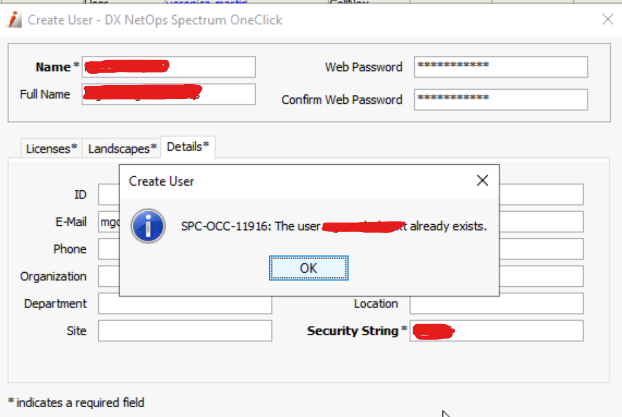Click the blue information icon
This screenshot has height=417, width=622.
[148, 226]
